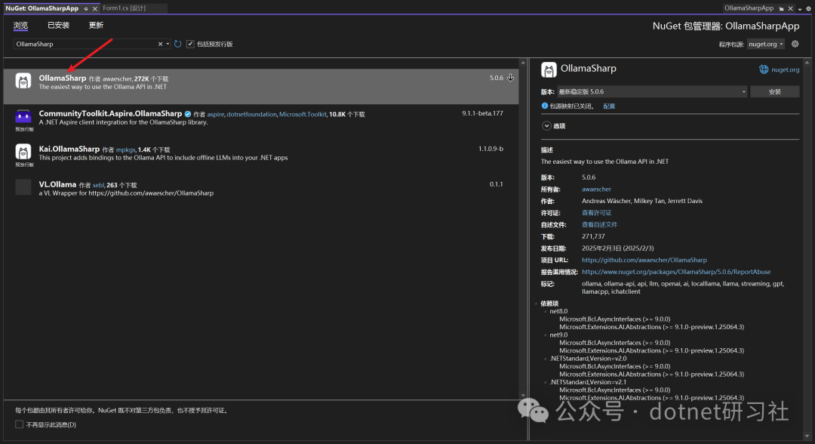Click OllamaSharp icon in the details pane

(549, 69)
